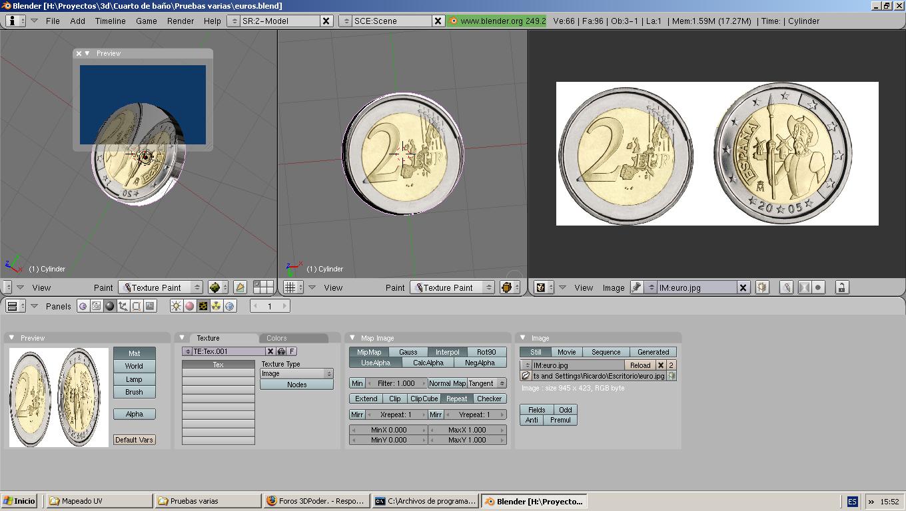The image size is (906, 511).
Task: Toggle the MipMap option
Action: coord(369,352)
